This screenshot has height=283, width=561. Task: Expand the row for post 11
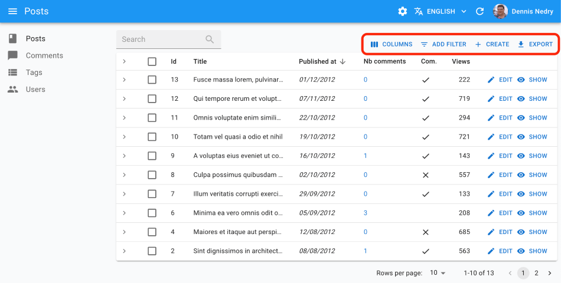tap(124, 118)
